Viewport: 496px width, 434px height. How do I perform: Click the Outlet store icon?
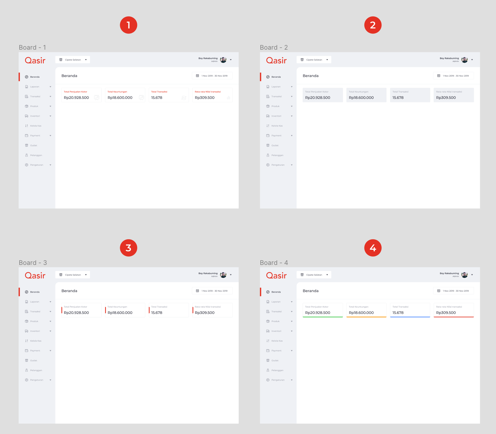pos(27,145)
